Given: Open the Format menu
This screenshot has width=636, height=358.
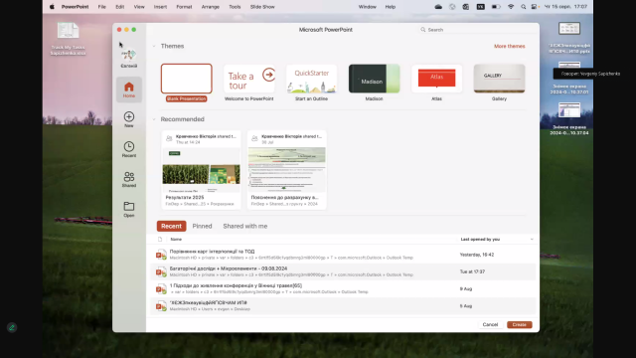Looking at the screenshot, I should 184,7.
